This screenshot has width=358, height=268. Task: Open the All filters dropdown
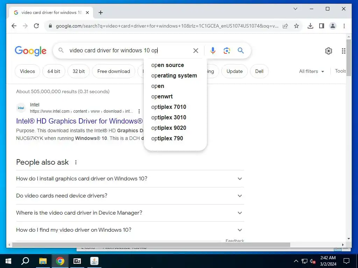pos(312,71)
